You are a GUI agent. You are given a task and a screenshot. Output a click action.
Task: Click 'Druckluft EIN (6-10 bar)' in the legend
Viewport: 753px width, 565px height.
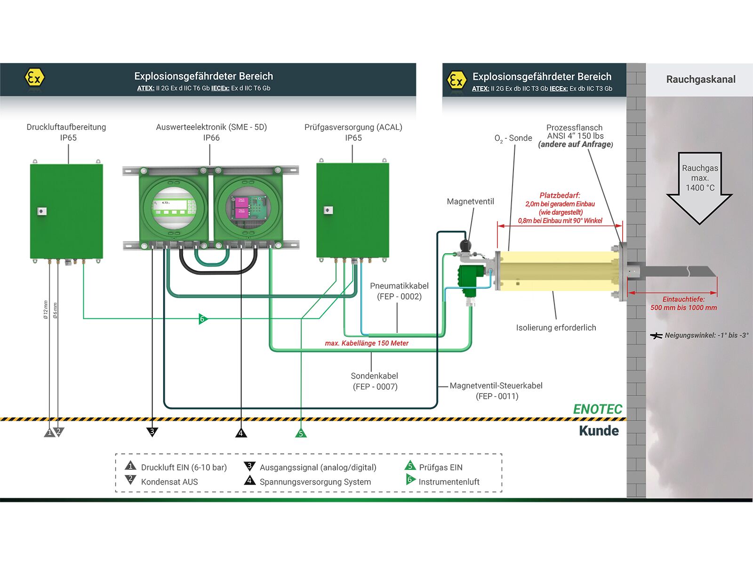tap(184, 468)
